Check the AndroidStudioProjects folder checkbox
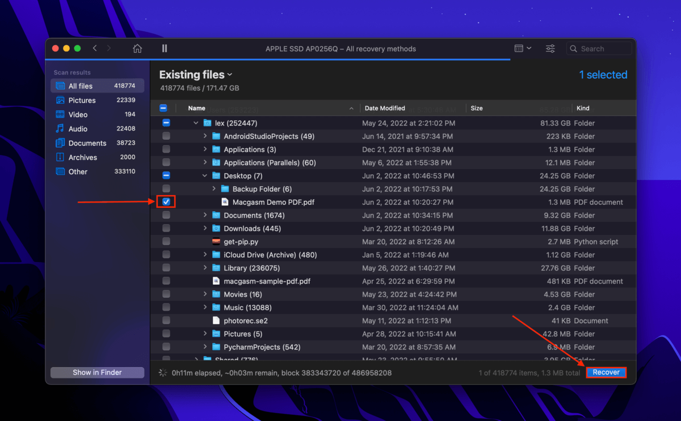 pyautogui.click(x=166, y=136)
